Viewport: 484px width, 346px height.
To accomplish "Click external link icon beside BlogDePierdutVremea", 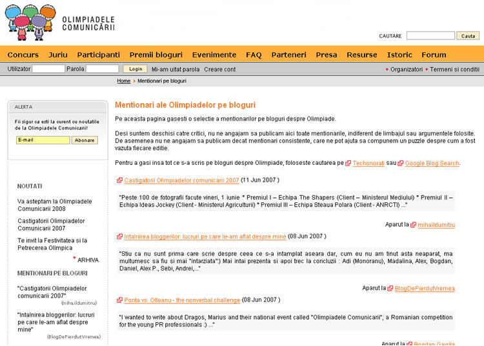I will (390, 289).
